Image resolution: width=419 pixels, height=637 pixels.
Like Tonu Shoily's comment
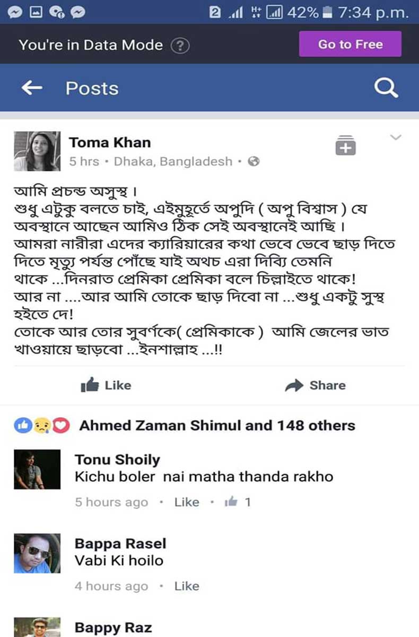click(x=187, y=502)
